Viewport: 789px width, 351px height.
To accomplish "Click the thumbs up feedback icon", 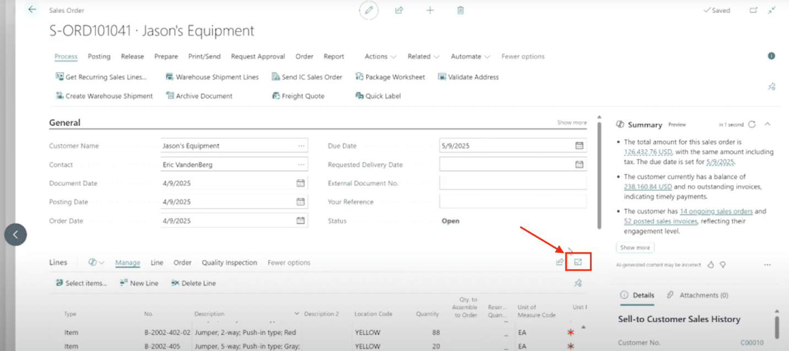I will (x=711, y=265).
